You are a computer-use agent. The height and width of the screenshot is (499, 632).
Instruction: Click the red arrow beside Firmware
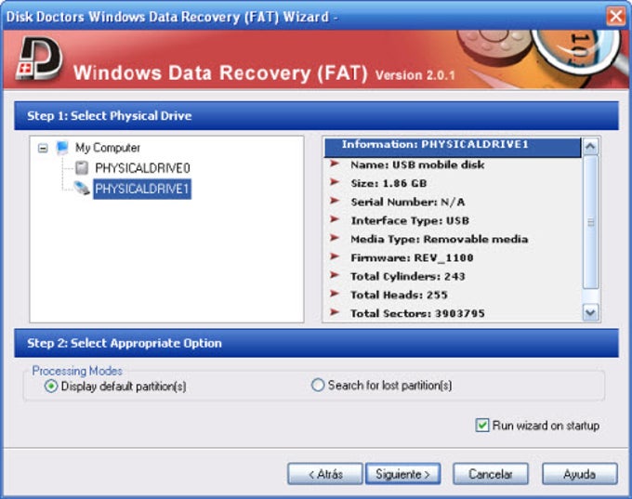[335, 256]
